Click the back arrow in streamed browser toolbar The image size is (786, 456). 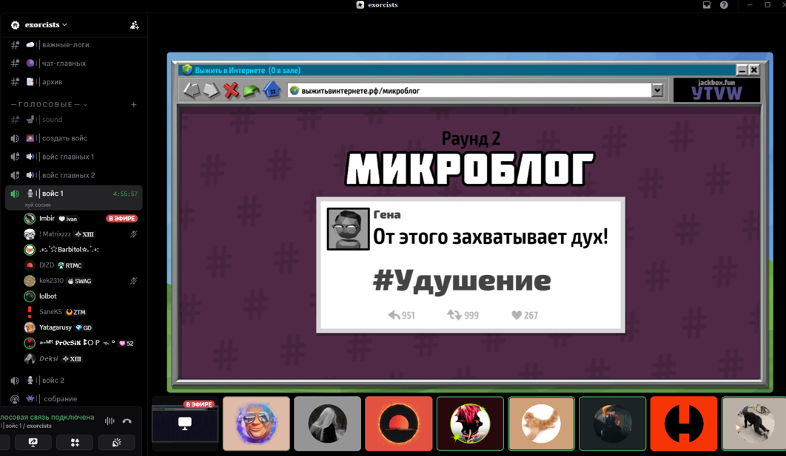tap(191, 91)
